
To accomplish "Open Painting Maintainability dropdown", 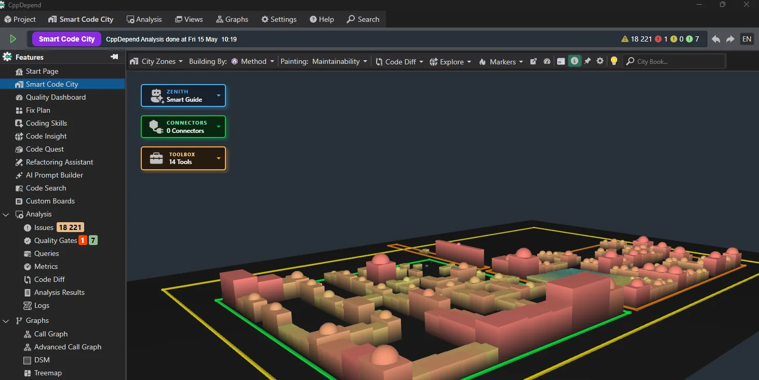I will click(x=340, y=61).
